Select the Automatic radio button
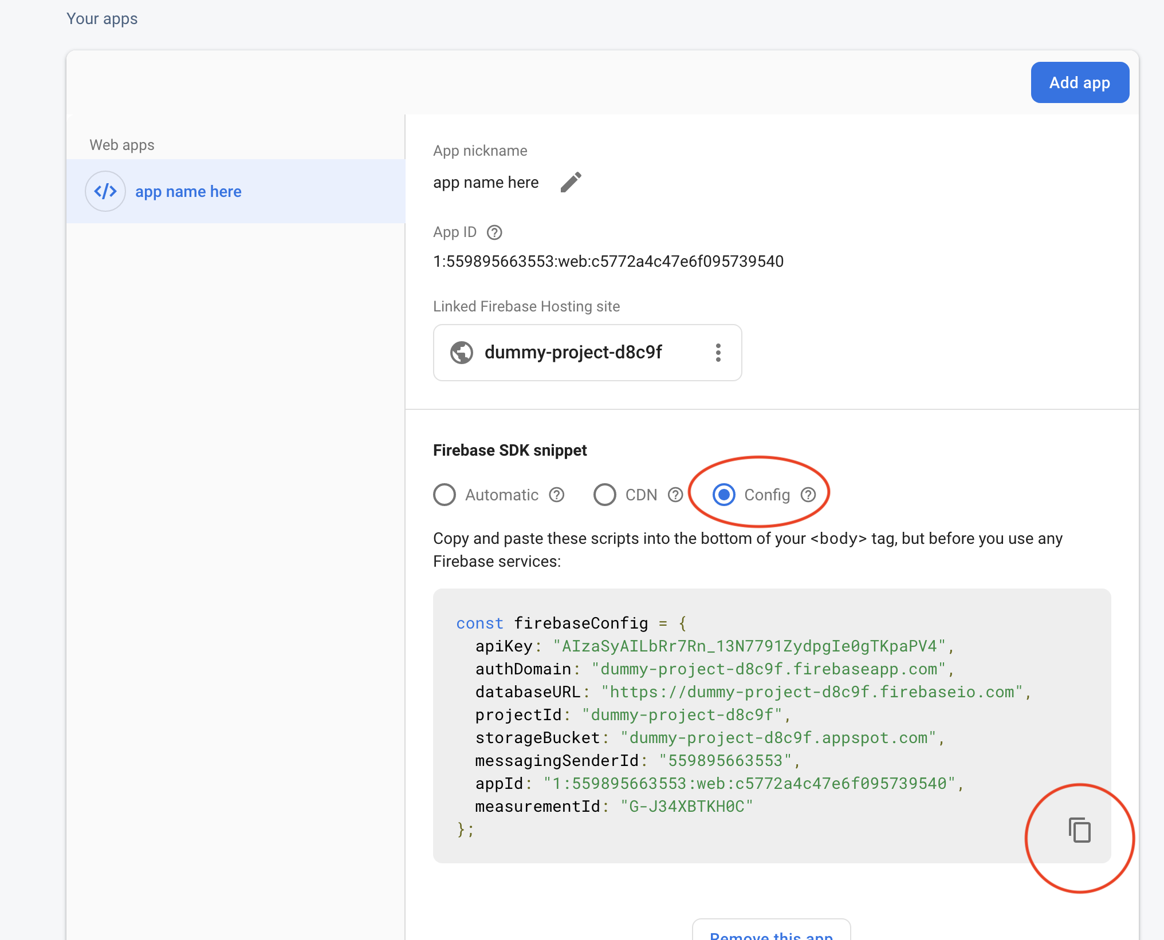This screenshot has width=1164, height=940. [445, 495]
